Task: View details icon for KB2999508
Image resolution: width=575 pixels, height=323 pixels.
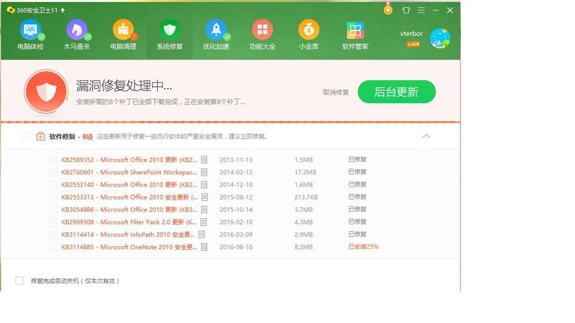Action: 204,222
